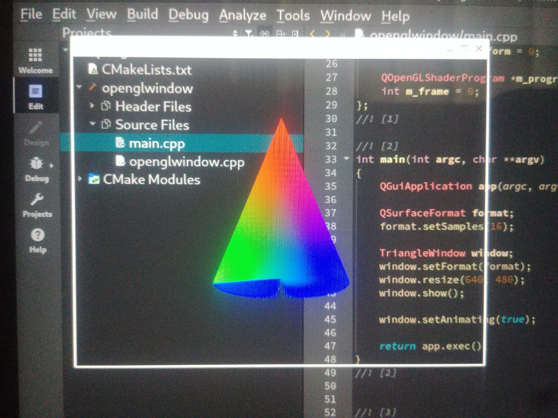Select Header Files folder row
Image resolution: width=558 pixels, height=418 pixels.
(x=153, y=106)
